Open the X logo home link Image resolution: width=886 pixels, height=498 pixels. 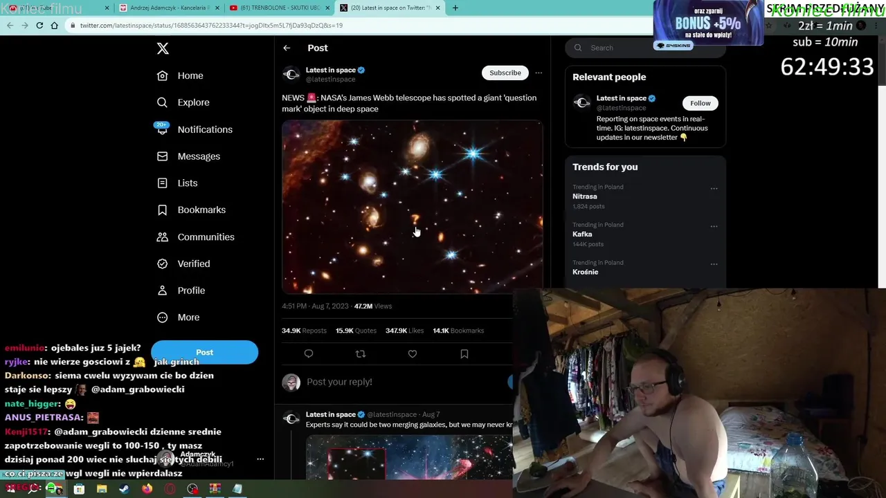pyautogui.click(x=163, y=48)
